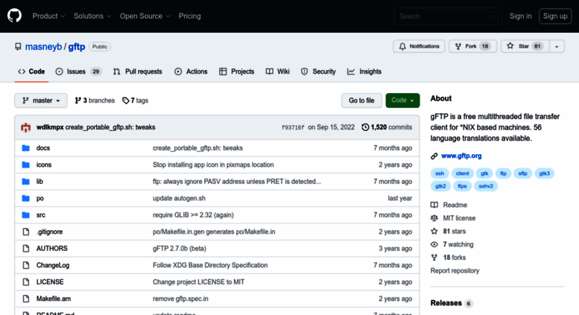View the 1,520 commits history
The height and width of the screenshot is (315, 579).
387,127
